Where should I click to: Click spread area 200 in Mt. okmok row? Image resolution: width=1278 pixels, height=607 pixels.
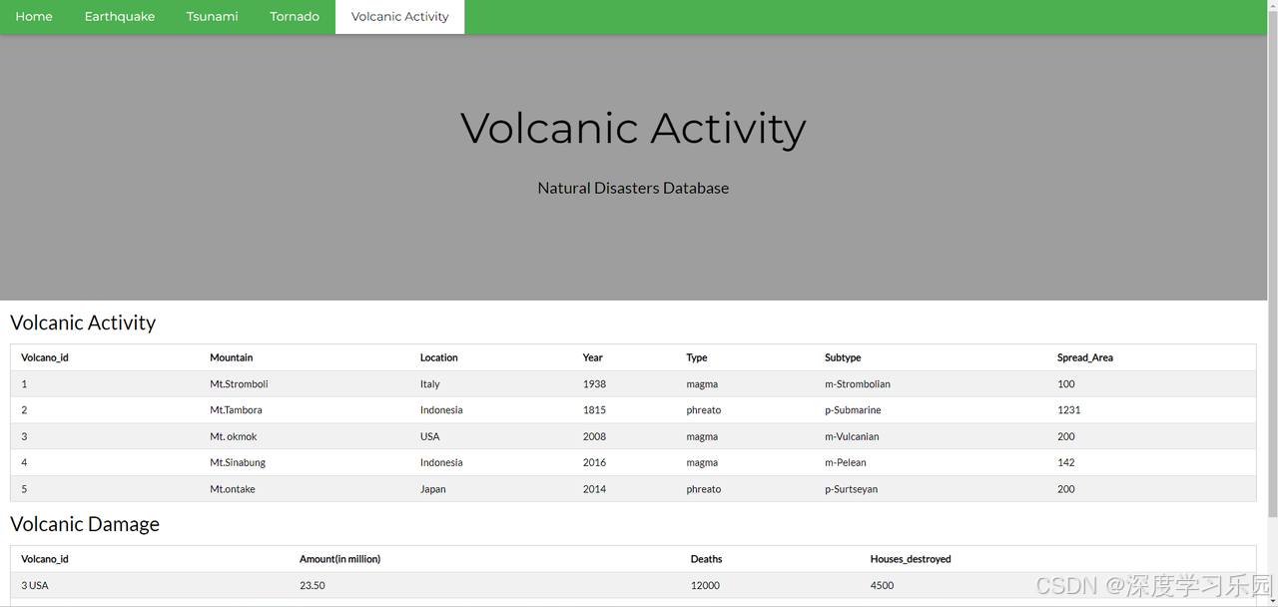tap(1066, 436)
